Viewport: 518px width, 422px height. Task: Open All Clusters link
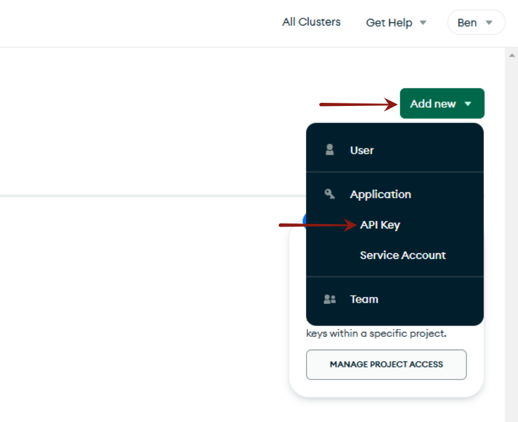(x=311, y=22)
